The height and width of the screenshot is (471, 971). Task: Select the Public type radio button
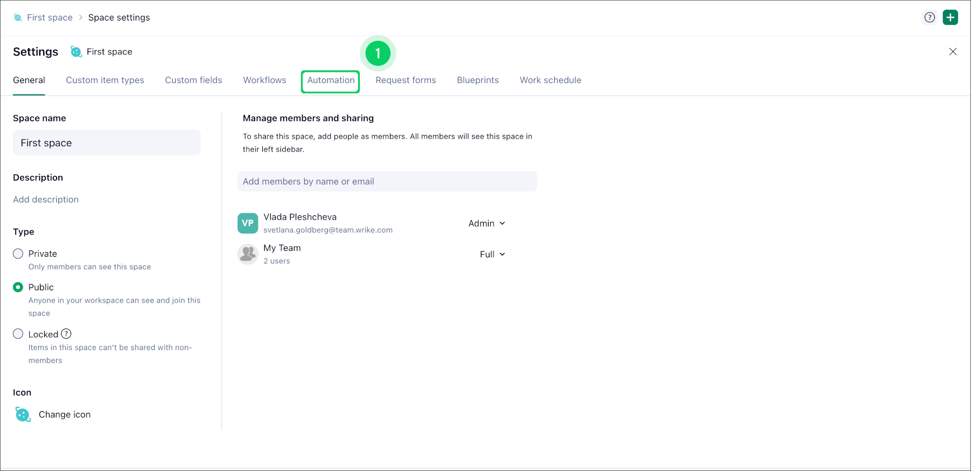[x=18, y=287]
